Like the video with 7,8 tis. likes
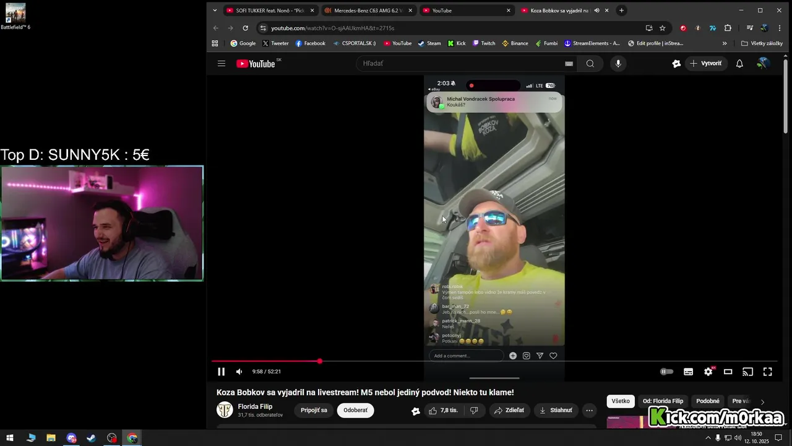 [x=443, y=410]
